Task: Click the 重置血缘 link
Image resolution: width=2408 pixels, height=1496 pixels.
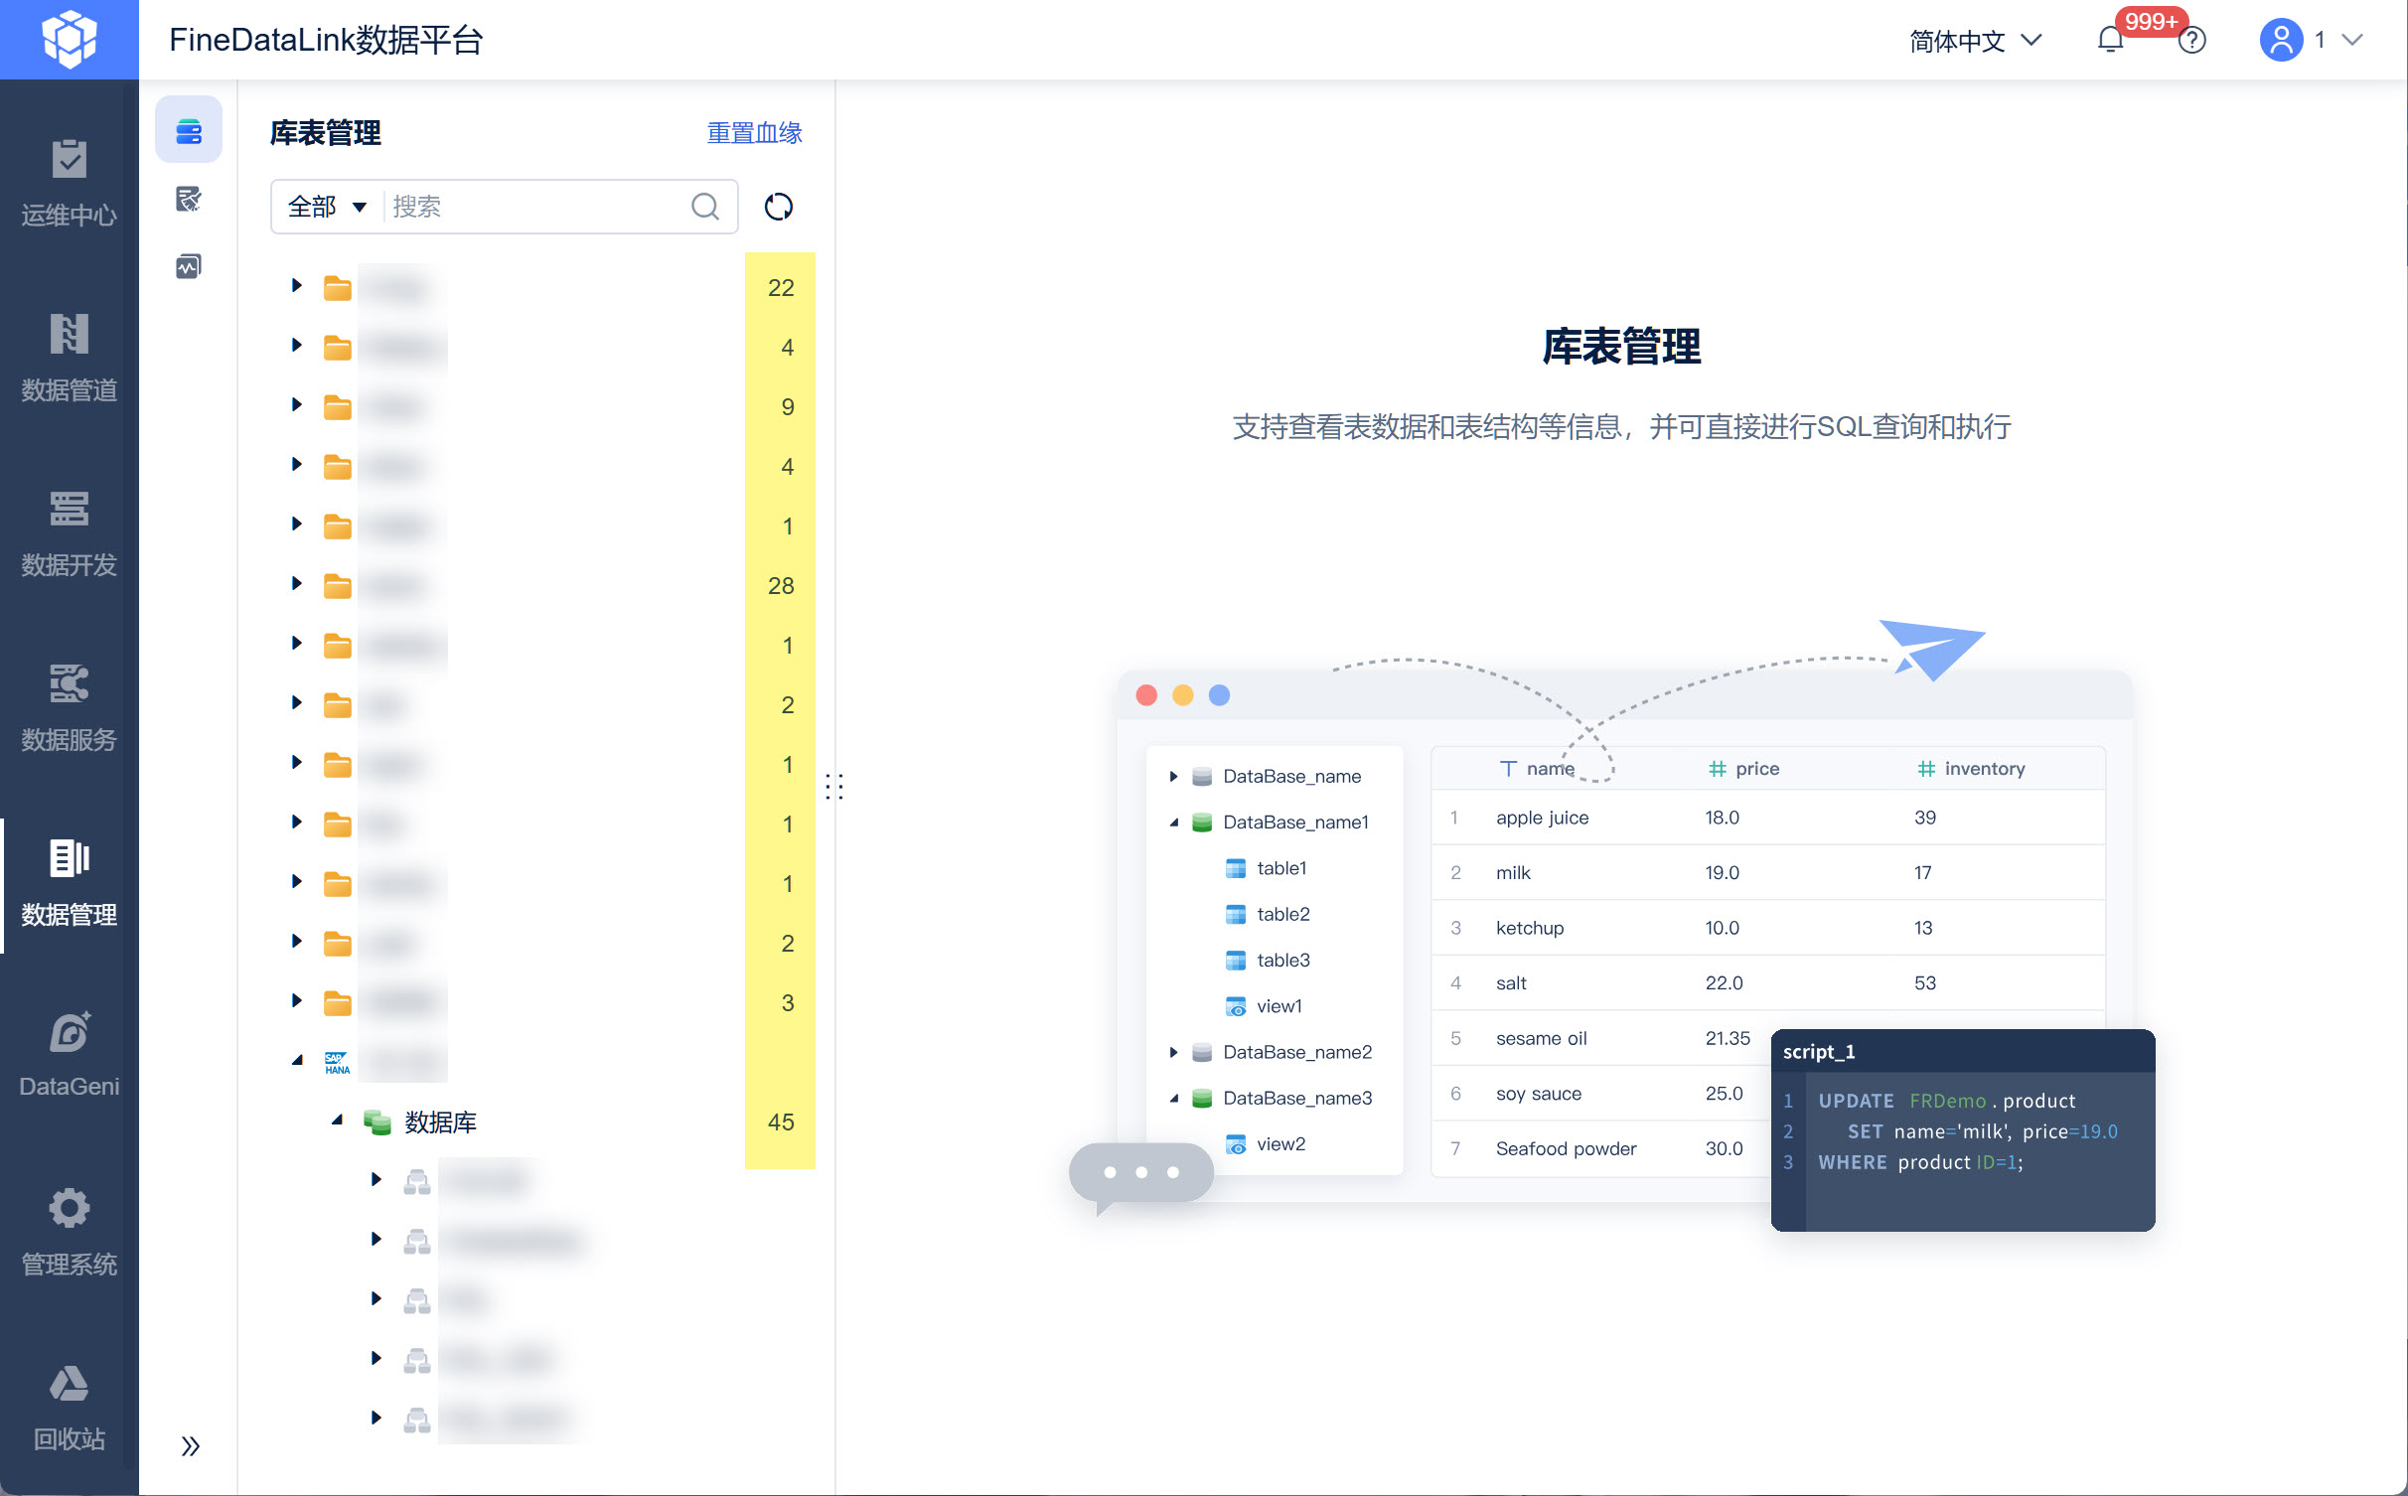Action: point(754,132)
